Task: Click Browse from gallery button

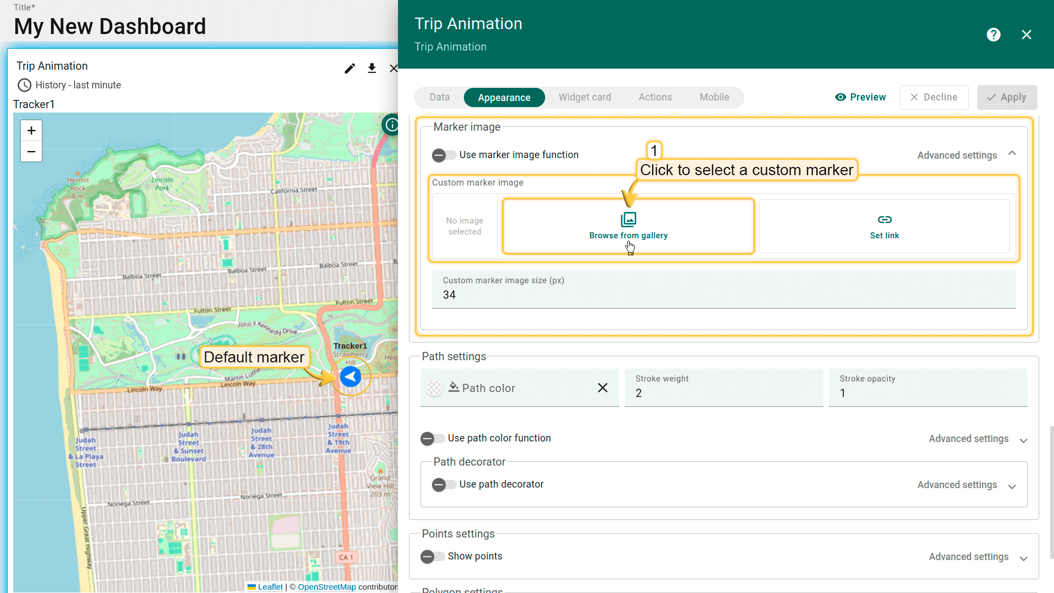Action: pyautogui.click(x=629, y=226)
